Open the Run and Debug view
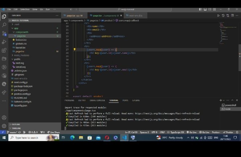This screenshot has height=157, width=241. (4, 42)
